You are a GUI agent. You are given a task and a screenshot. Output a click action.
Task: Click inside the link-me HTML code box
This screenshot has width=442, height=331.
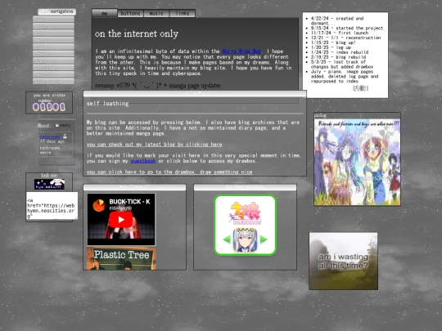click(x=52, y=206)
